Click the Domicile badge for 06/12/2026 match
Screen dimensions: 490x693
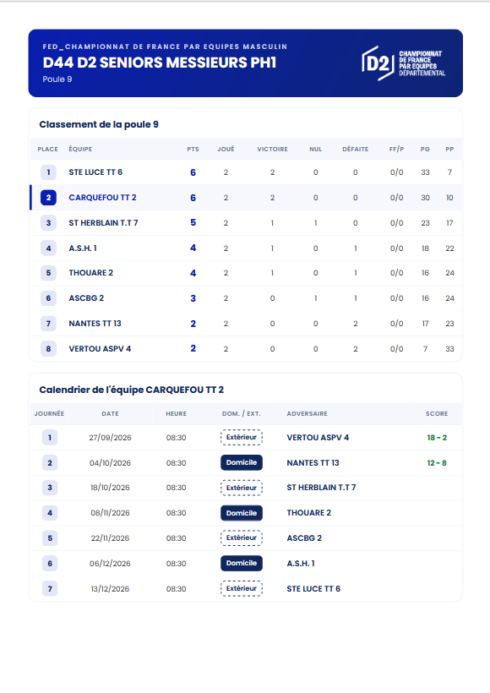click(x=242, y=563)
